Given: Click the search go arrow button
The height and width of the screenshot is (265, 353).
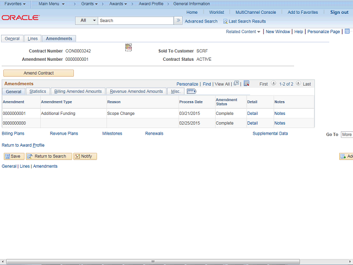Looking at the screenshot, I should pyautogui.click(x=178, y=20).
